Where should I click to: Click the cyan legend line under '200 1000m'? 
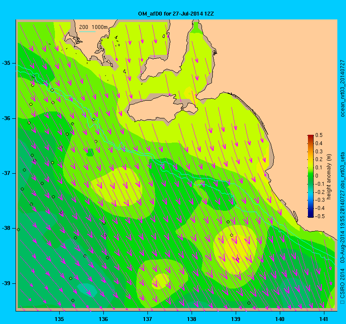tap(87, 32)
